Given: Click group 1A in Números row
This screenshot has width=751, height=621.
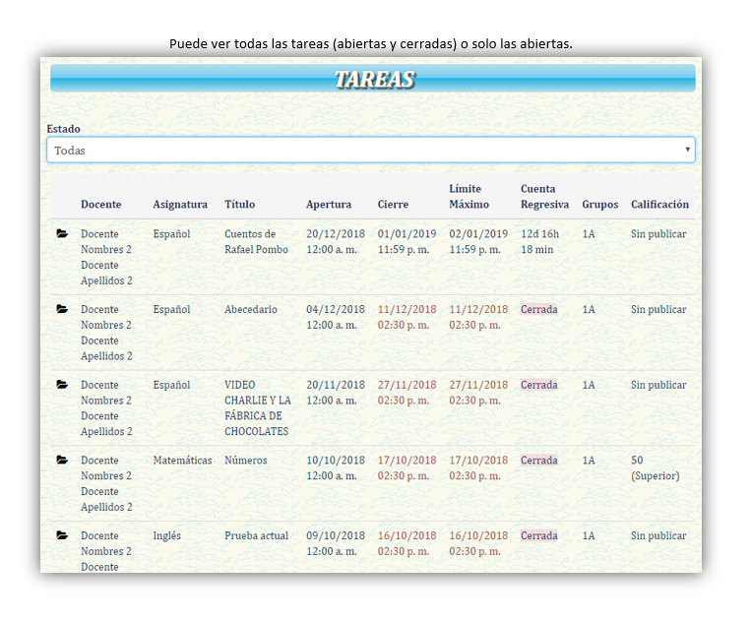Looking at the screenshot, I should tap(589, 461).
